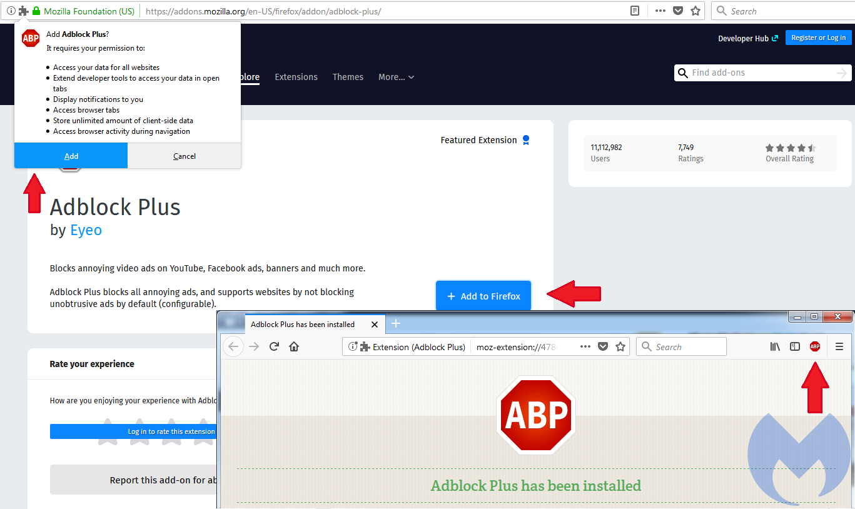Open the Extensions navigation tab
This screenshot has height=509, width=855.
point(296,77)
